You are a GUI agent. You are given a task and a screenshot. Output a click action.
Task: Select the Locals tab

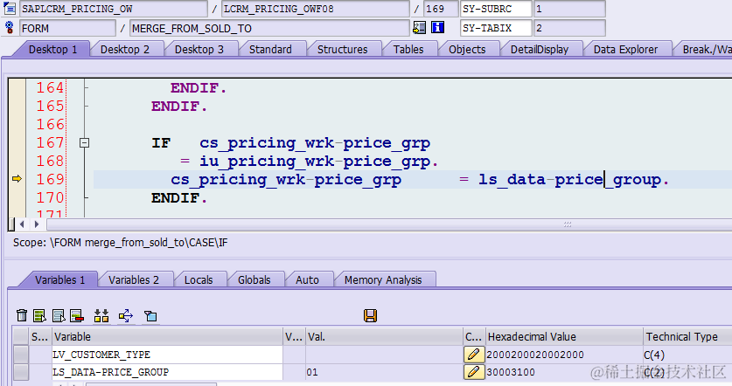pyautogui.click(x=199, y=279)
